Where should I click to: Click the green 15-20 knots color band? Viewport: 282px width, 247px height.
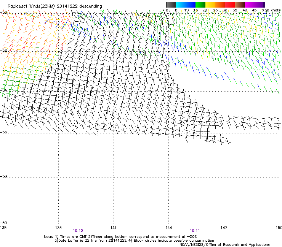coord(200,5)
